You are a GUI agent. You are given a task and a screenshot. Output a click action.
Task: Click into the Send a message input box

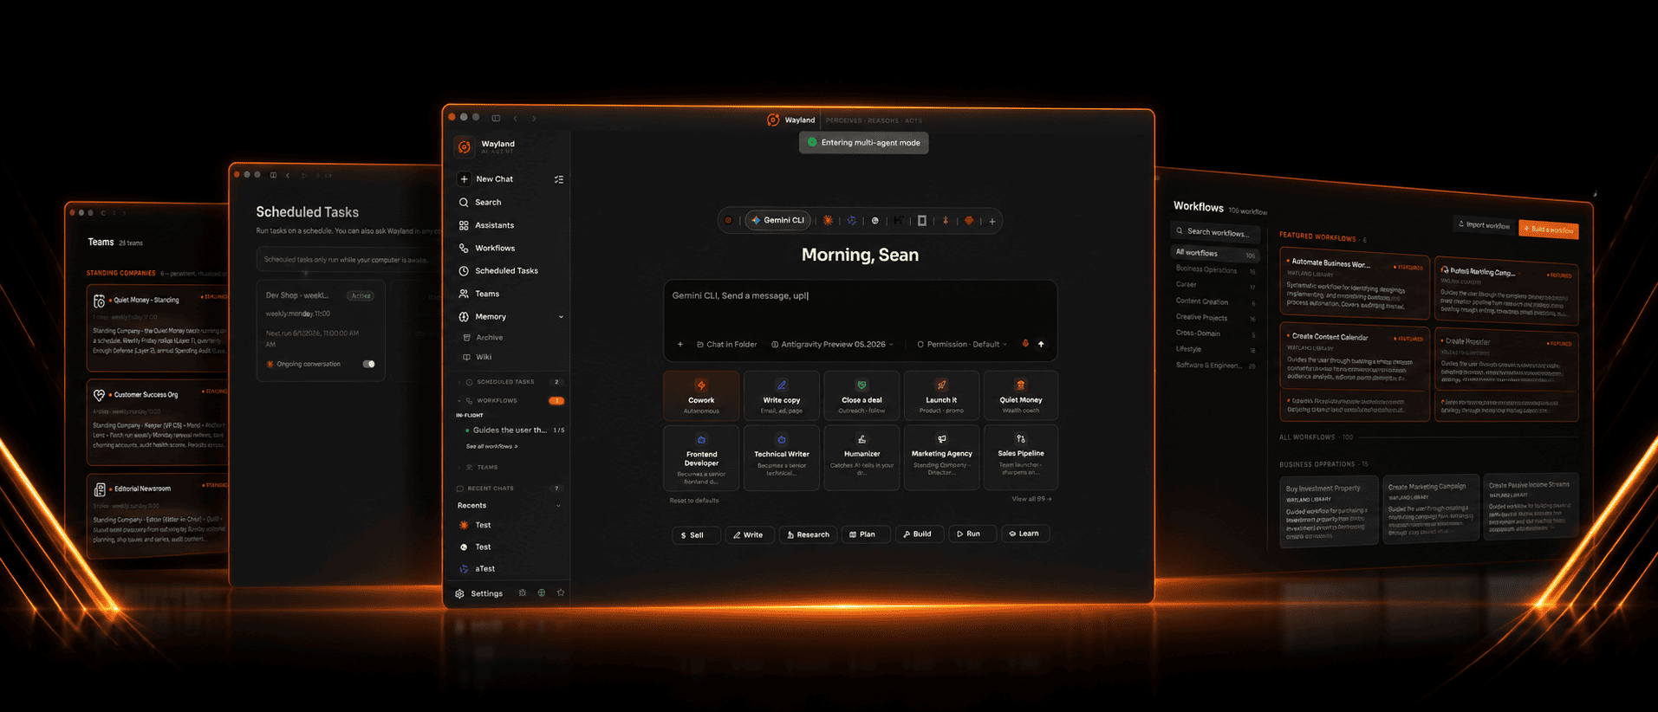pos(860,307)
